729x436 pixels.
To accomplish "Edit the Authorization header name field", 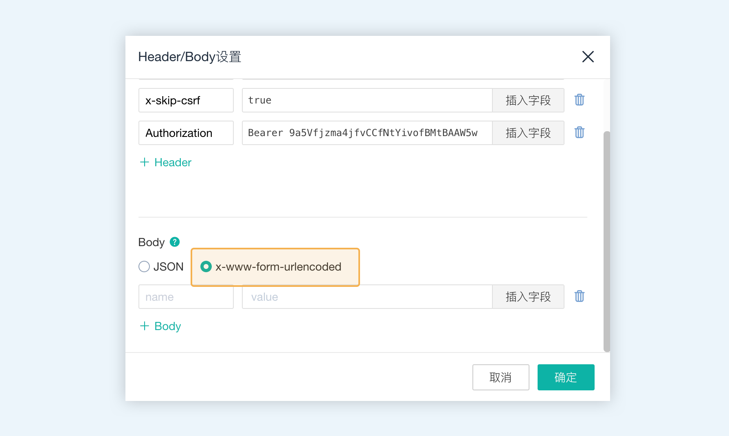I will (x=186, y=133).
